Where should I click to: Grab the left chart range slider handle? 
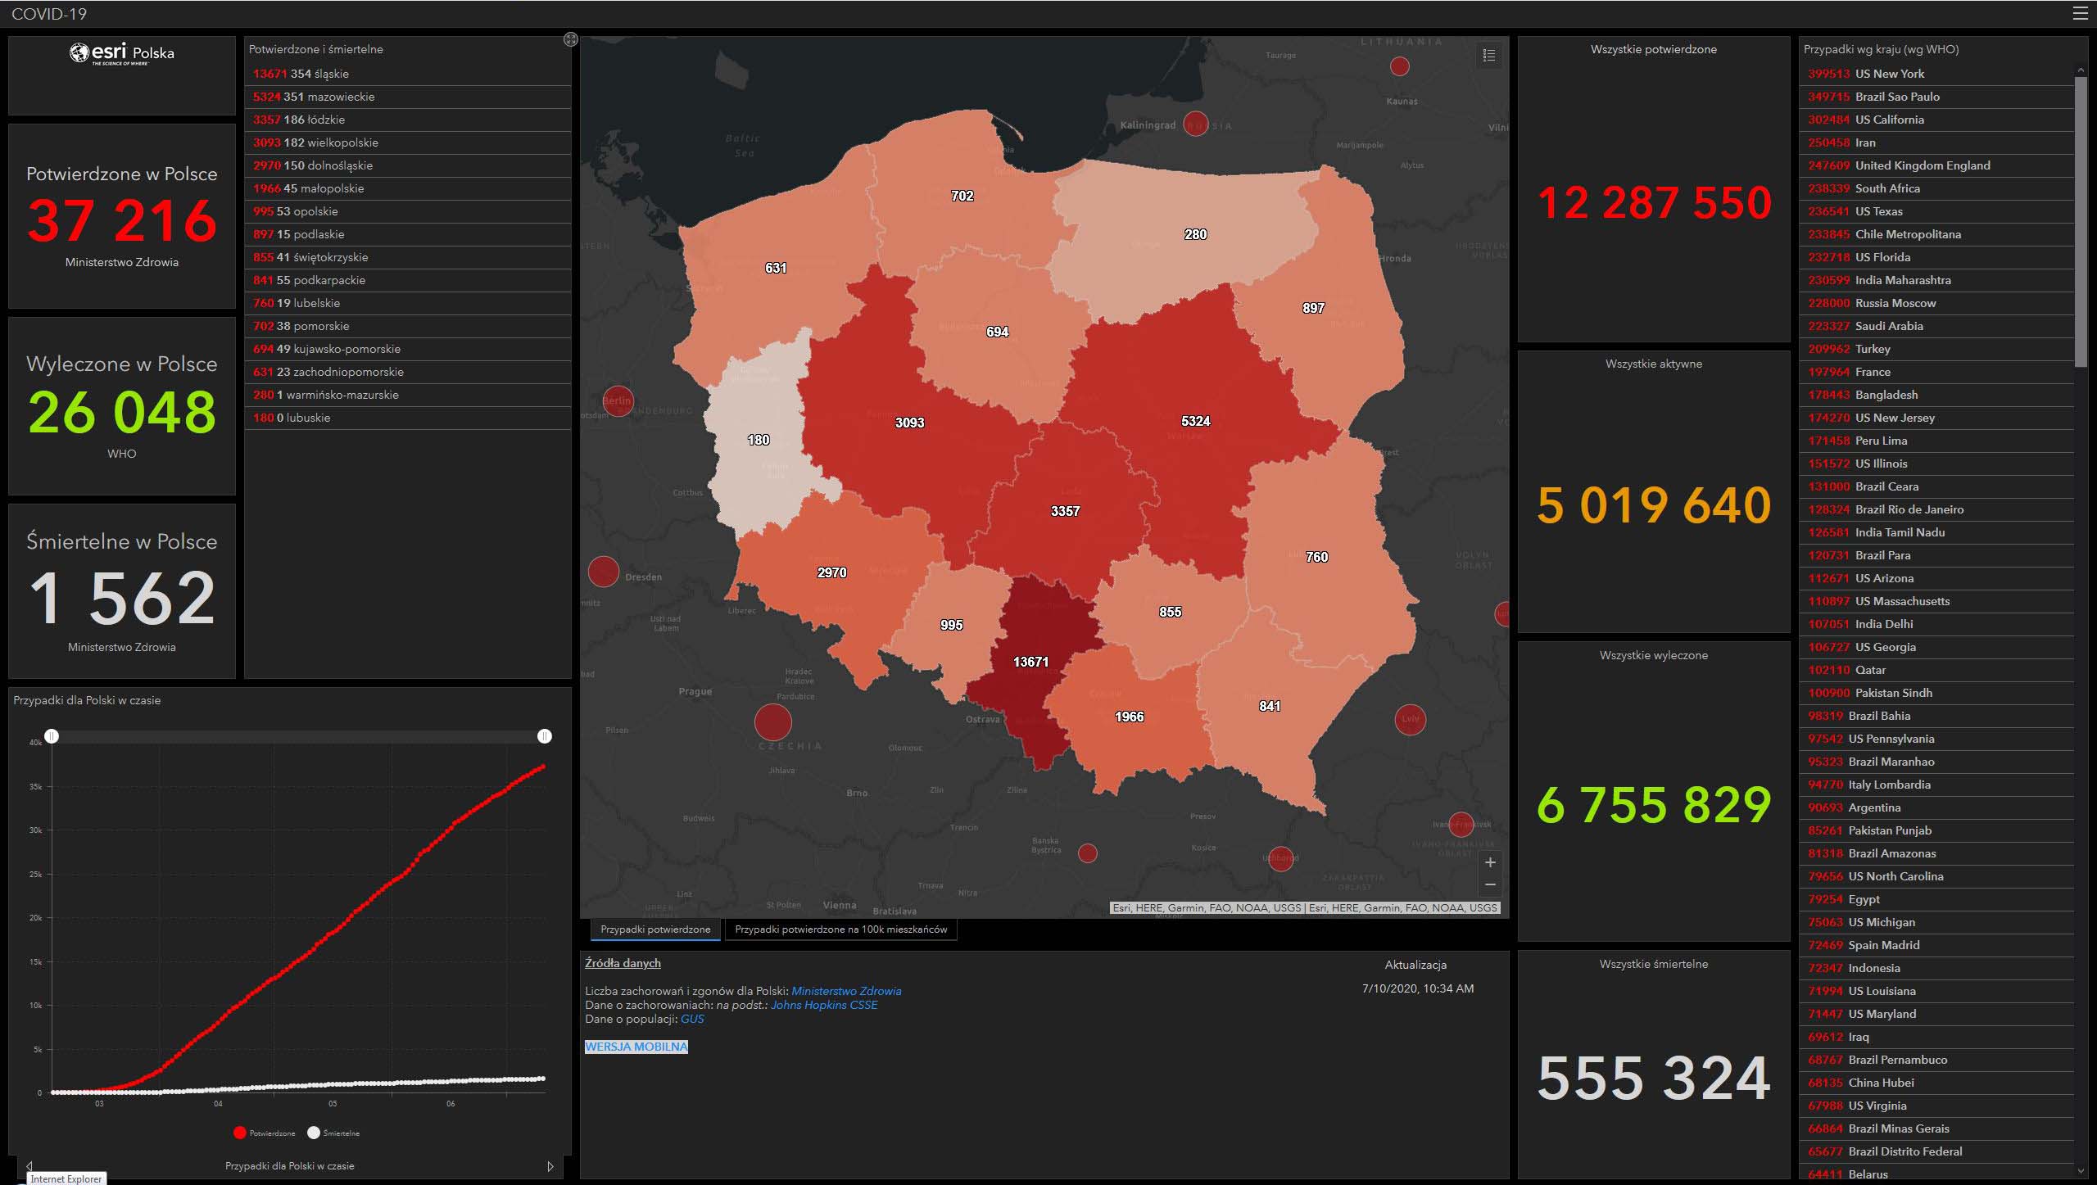tap(52, 736)
